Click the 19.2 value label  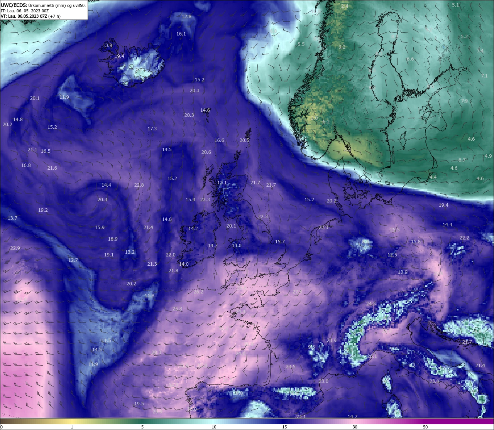tap(43, 210)
